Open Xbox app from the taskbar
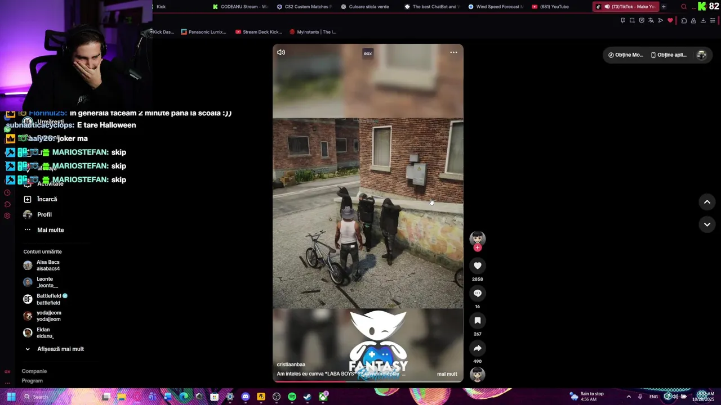The image size is (721, 405). [x=323, y=397]
